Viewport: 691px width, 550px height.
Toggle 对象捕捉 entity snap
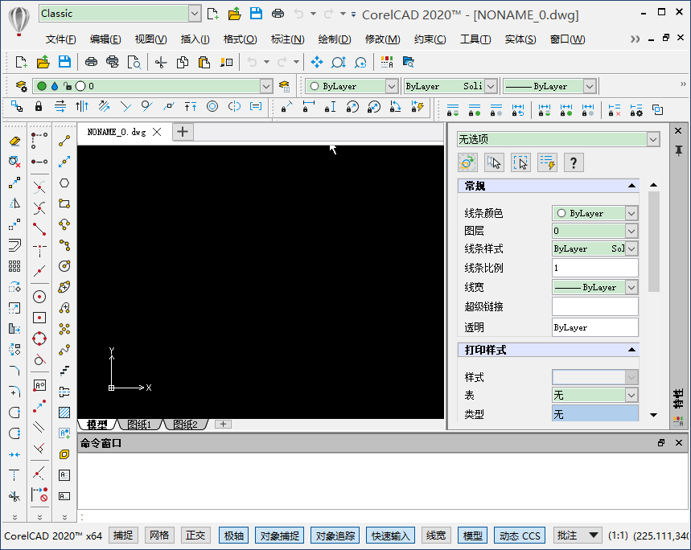click(x=279, y=536)
